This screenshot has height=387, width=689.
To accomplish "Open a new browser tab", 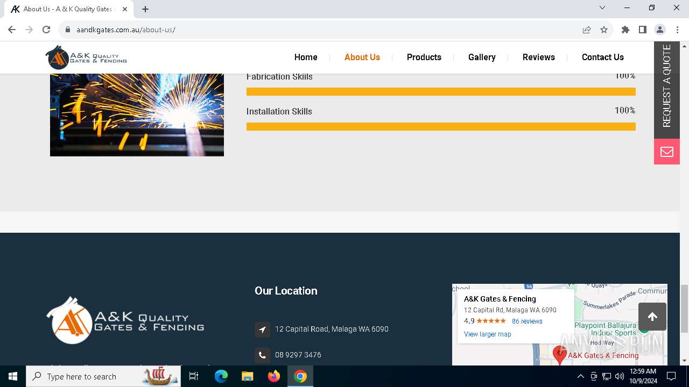I will (x=145, y=9).
